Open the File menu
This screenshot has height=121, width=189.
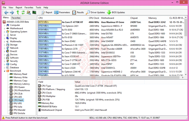(x=4, y=7)
